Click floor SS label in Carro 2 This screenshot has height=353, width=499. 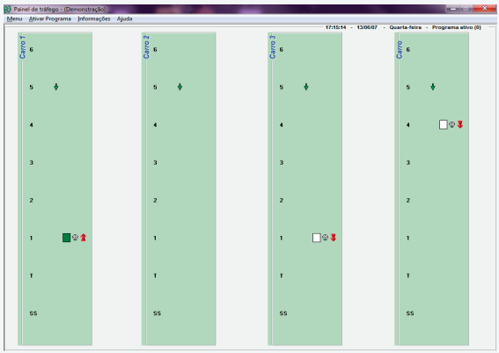click(x=158, y=313)
